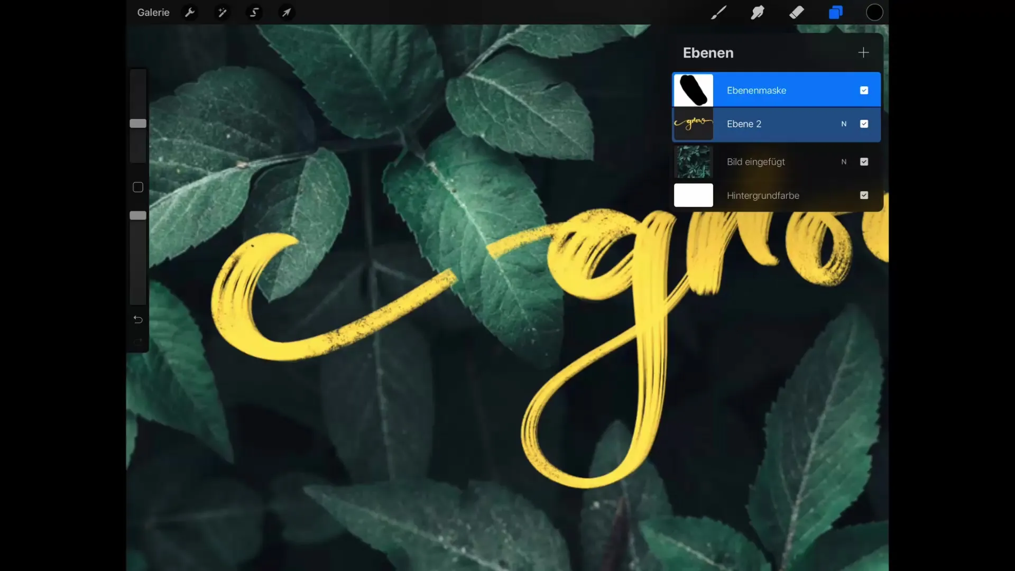
Task: Tap the square modify button in sidebar
Action: point(138,187)
